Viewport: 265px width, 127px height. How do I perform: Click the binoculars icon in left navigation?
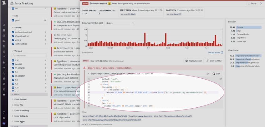coord(4,30)
